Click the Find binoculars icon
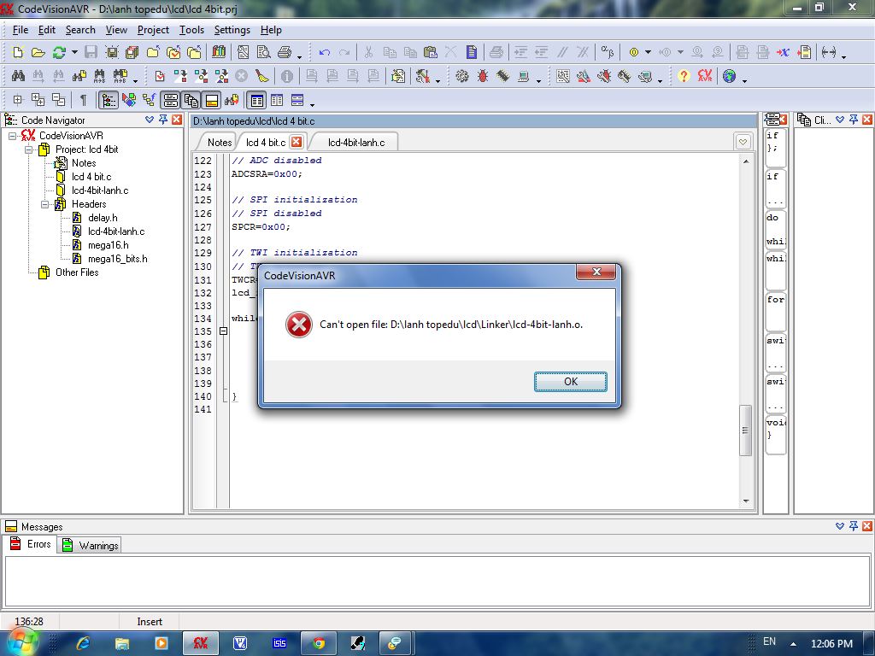Screen dimensions: 875x656 click(x=18, y=75)
